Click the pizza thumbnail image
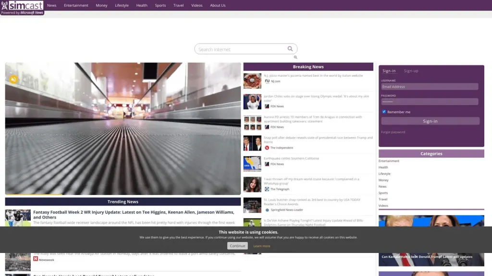Viewport: 492px width, 276px height. pyautogui.click(x=252, y=81)
